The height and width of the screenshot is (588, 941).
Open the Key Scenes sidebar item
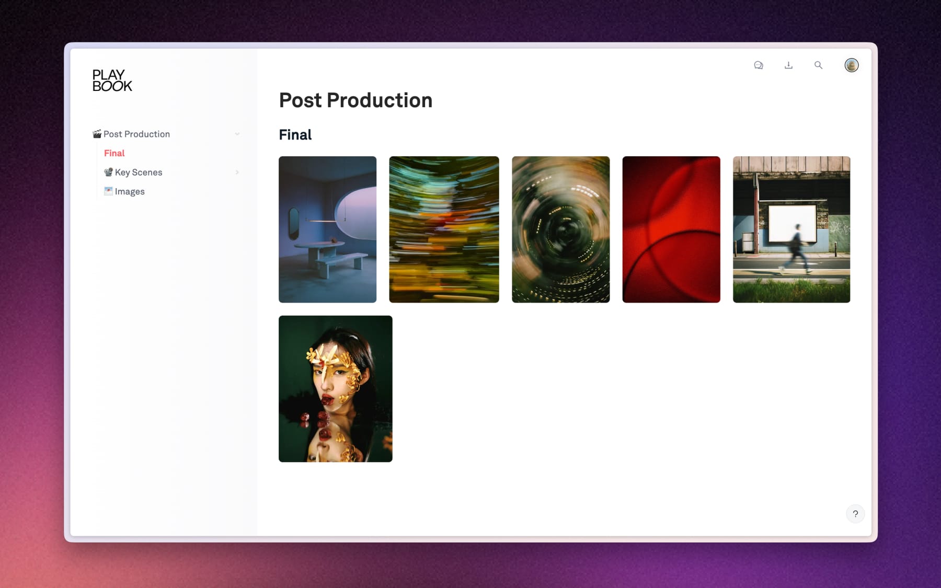tap(139, 172)
